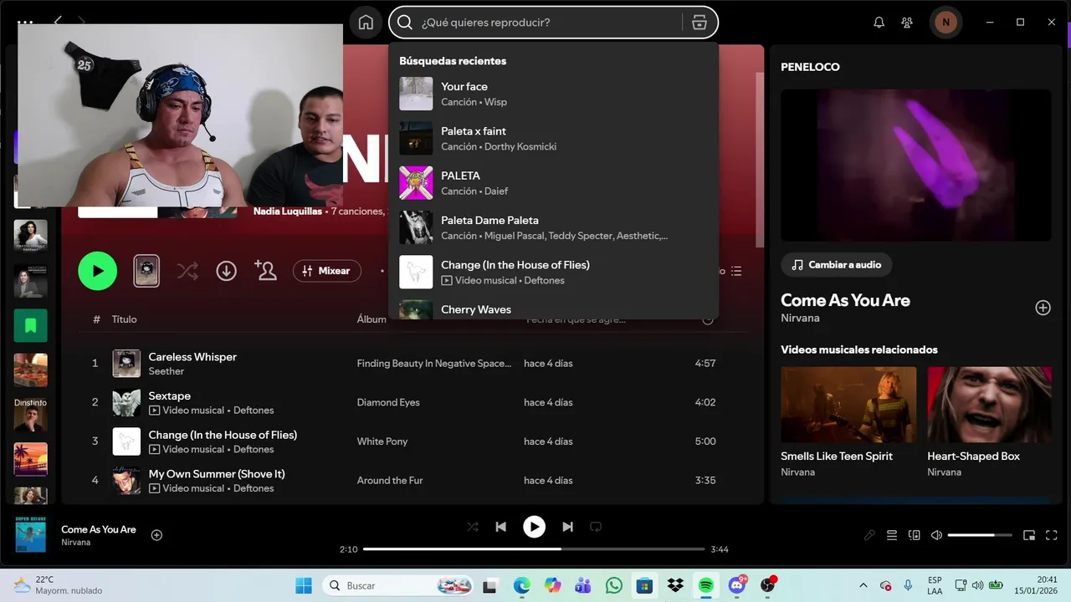
Task: Click the now playing video preview
Action: [916, 166]
